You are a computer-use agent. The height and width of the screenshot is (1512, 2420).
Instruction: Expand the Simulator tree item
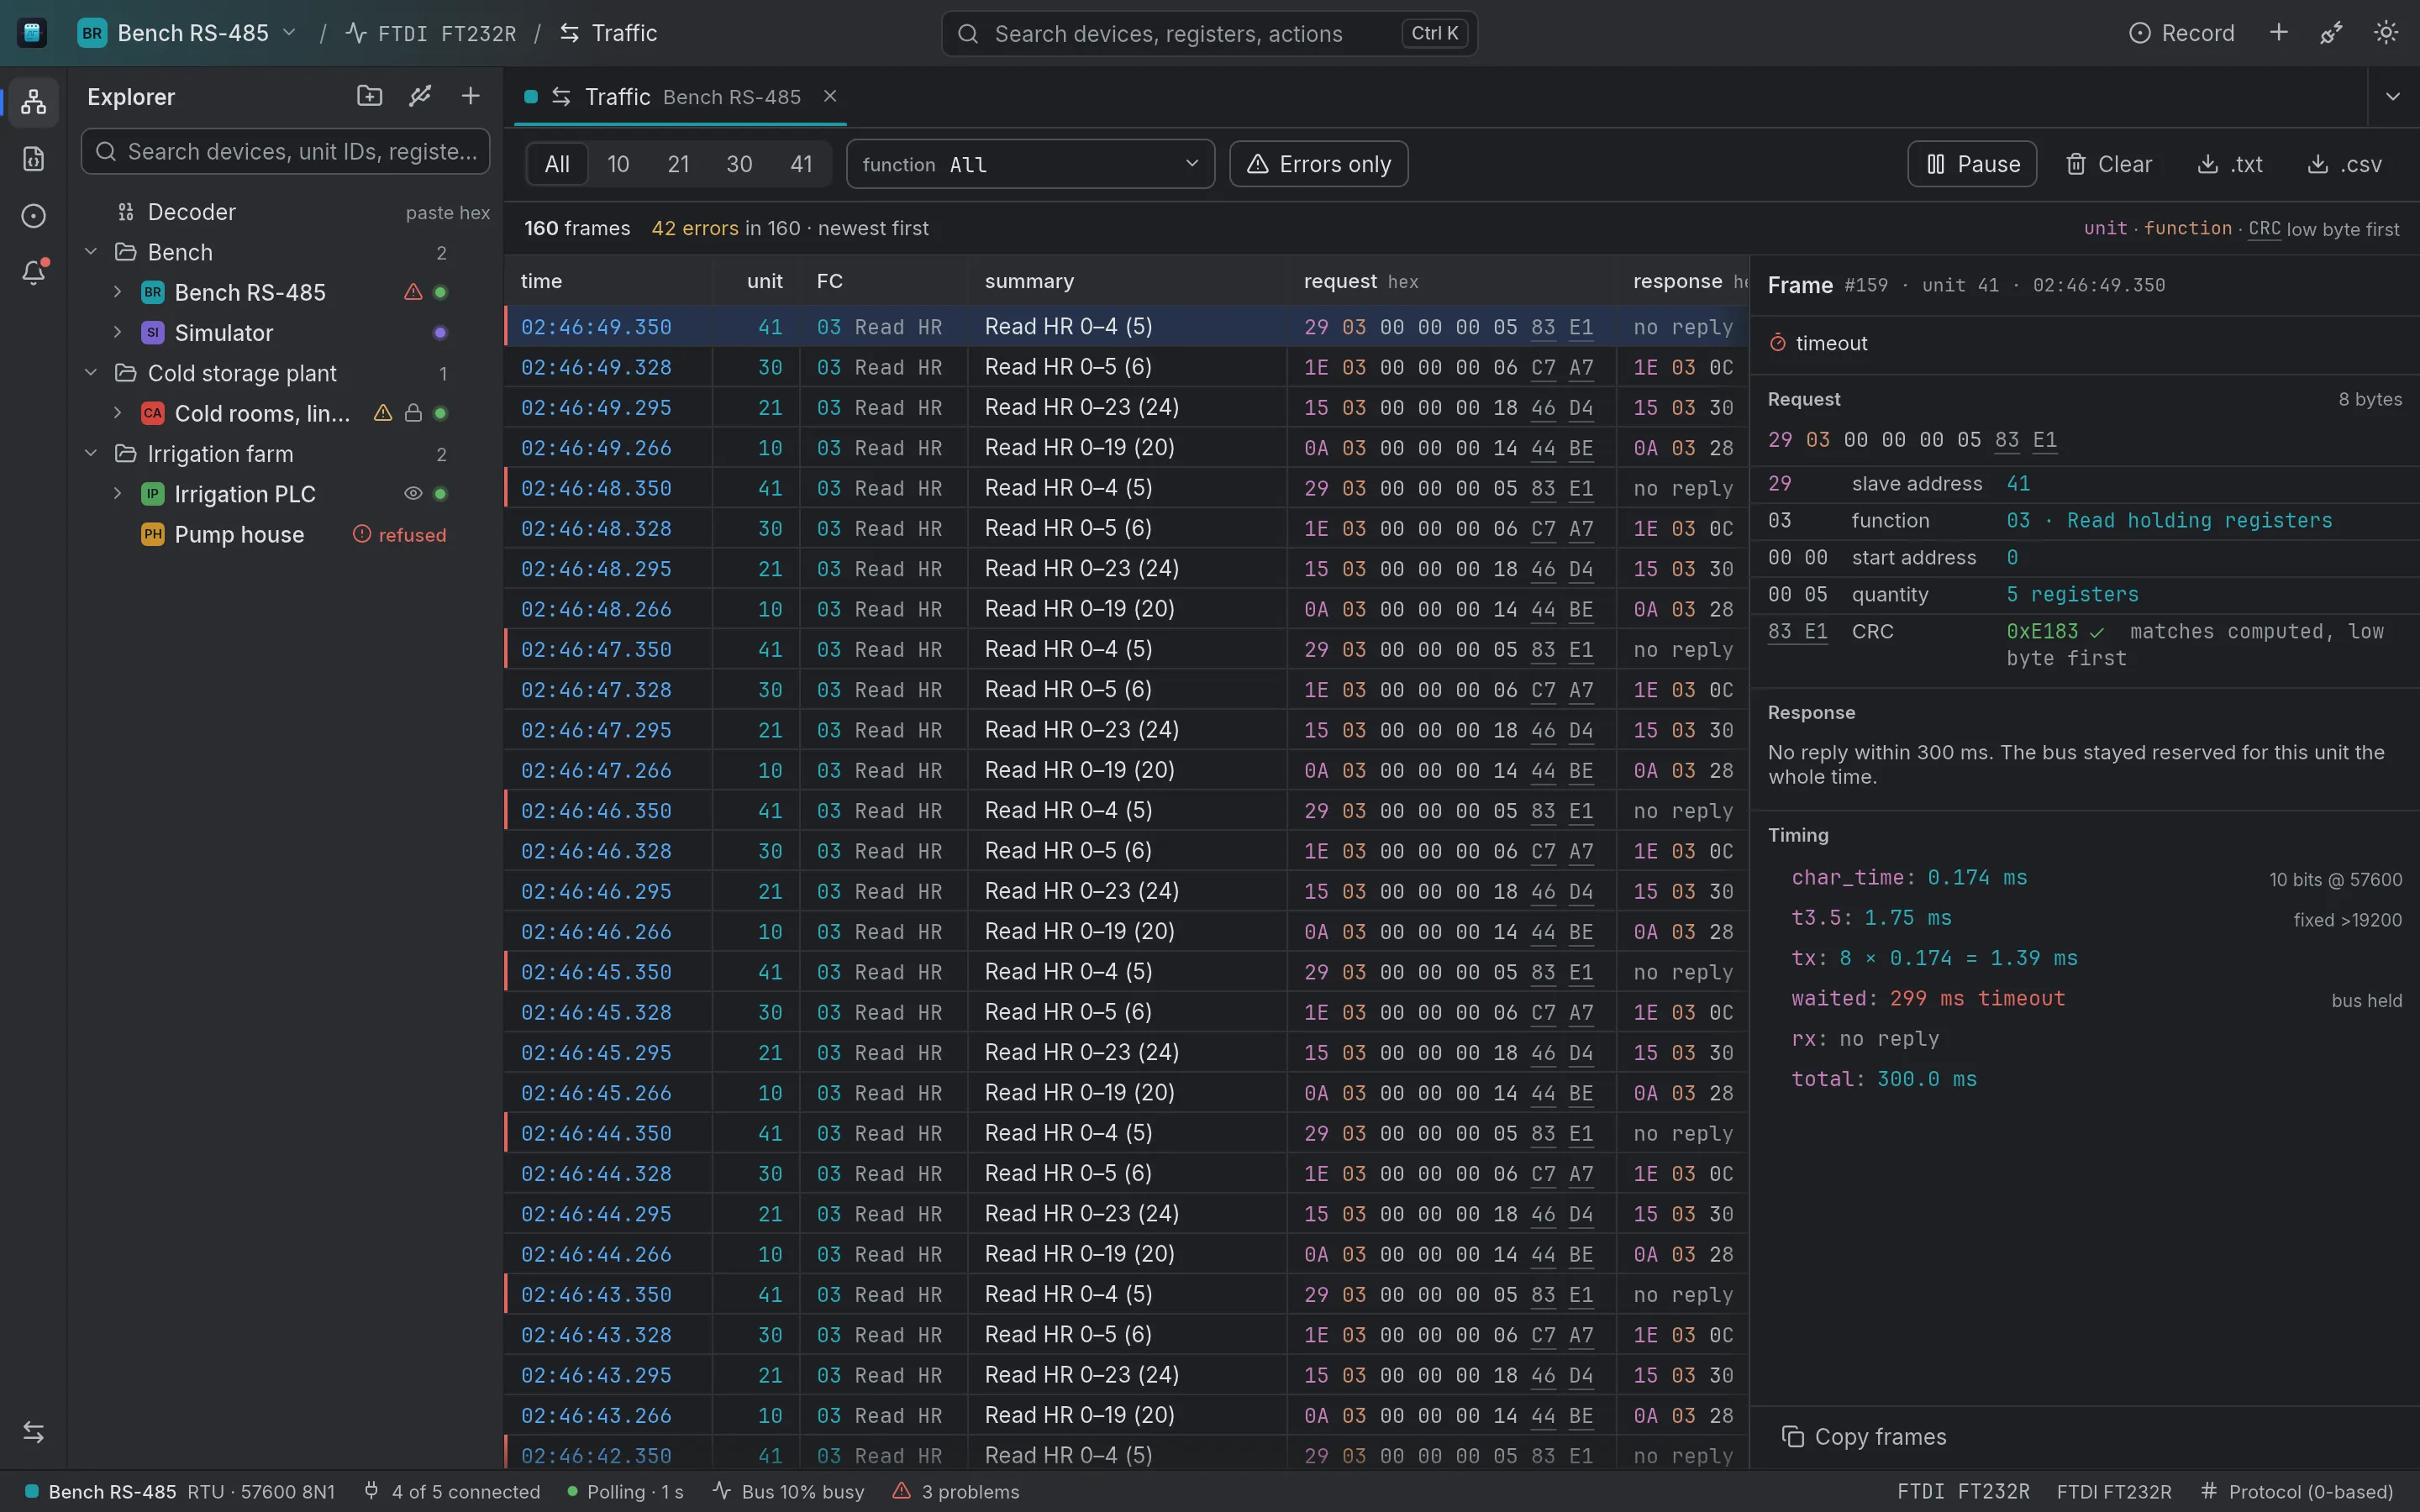click(x=118, y=333)
